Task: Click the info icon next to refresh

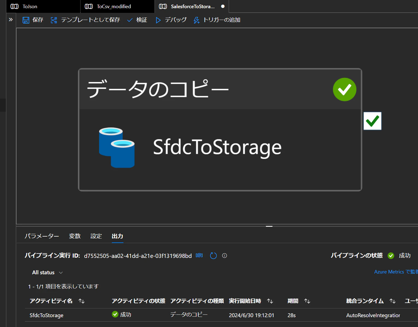Action: (x=225, y=256)
